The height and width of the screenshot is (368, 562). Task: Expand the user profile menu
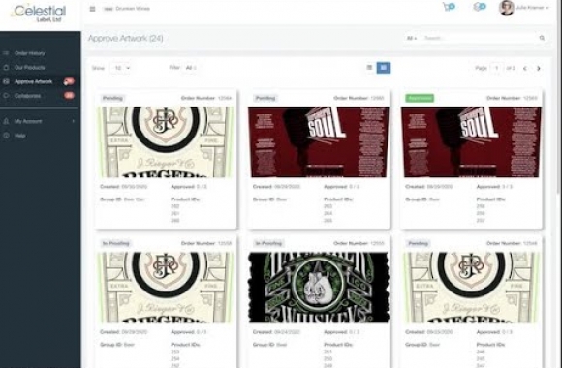[x=524, y=8]
